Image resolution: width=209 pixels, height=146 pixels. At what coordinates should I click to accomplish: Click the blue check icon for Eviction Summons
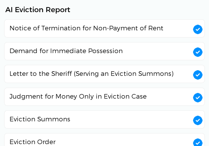point(198,120)
